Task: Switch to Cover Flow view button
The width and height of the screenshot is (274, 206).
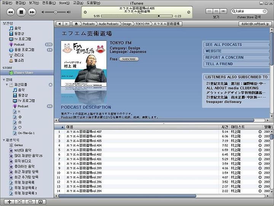Action: pos(223,11)
